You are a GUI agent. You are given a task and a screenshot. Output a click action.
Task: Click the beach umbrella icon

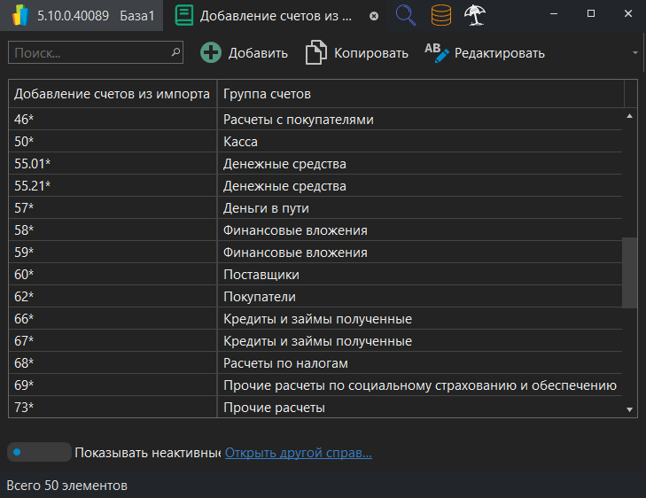pos(475,15)
